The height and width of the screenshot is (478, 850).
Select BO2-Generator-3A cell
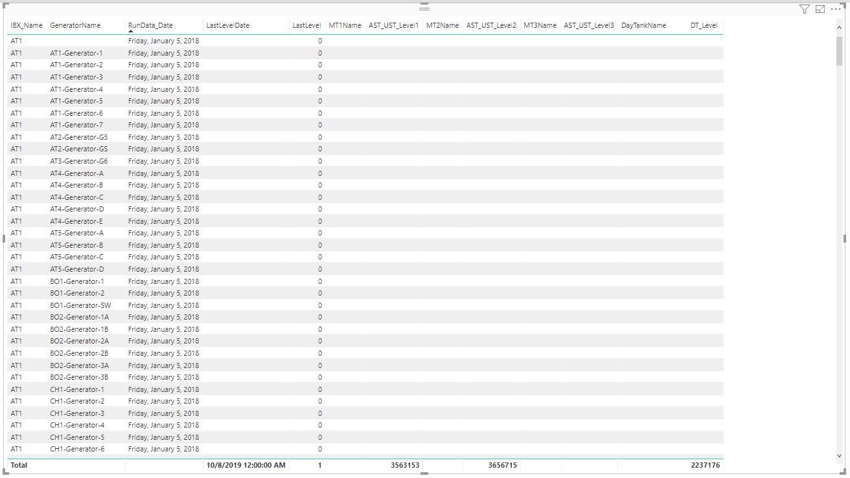80,365
